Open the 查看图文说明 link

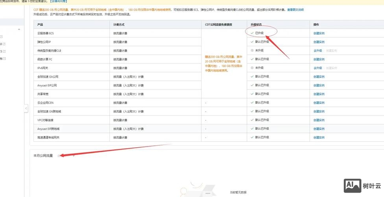[295, 10]
